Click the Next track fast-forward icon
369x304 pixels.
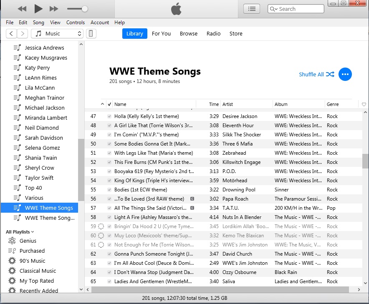click(54, 9)
